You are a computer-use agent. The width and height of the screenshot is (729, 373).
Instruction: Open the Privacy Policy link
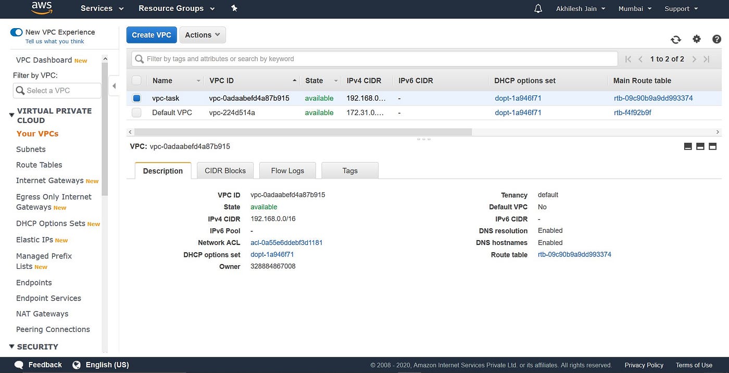(x=644, y=365)
